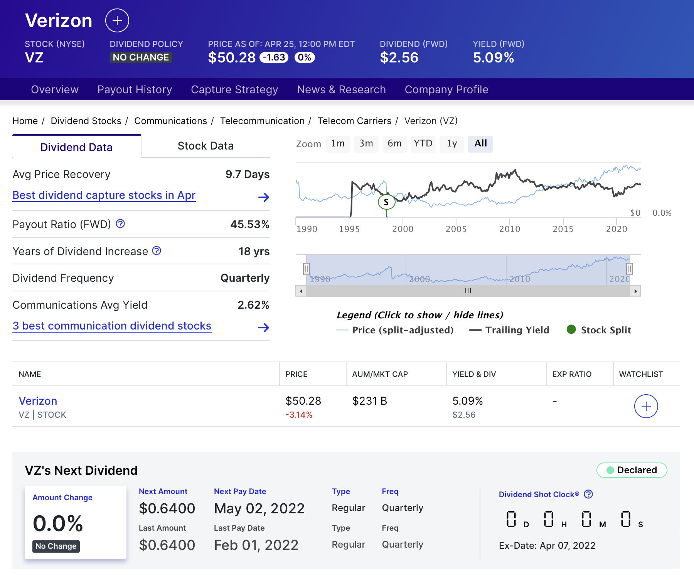Screen dimensions: 694x575
Task: Open Best dividend capture stocks in Apr link
Action: coord(104,195)
